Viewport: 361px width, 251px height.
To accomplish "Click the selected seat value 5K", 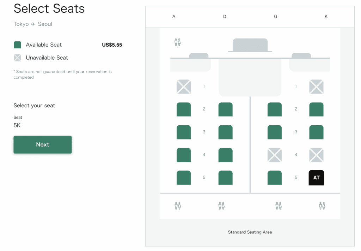I will point(17,125).
